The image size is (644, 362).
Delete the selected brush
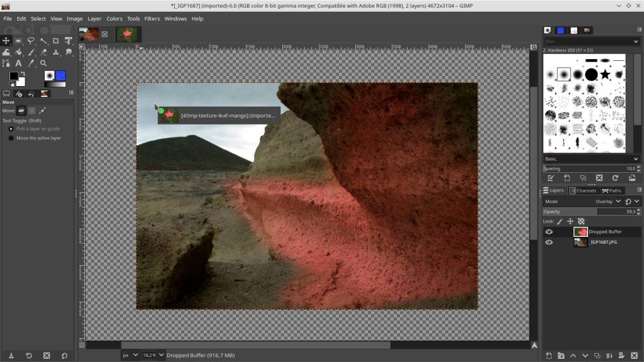[x=599, y=178]
